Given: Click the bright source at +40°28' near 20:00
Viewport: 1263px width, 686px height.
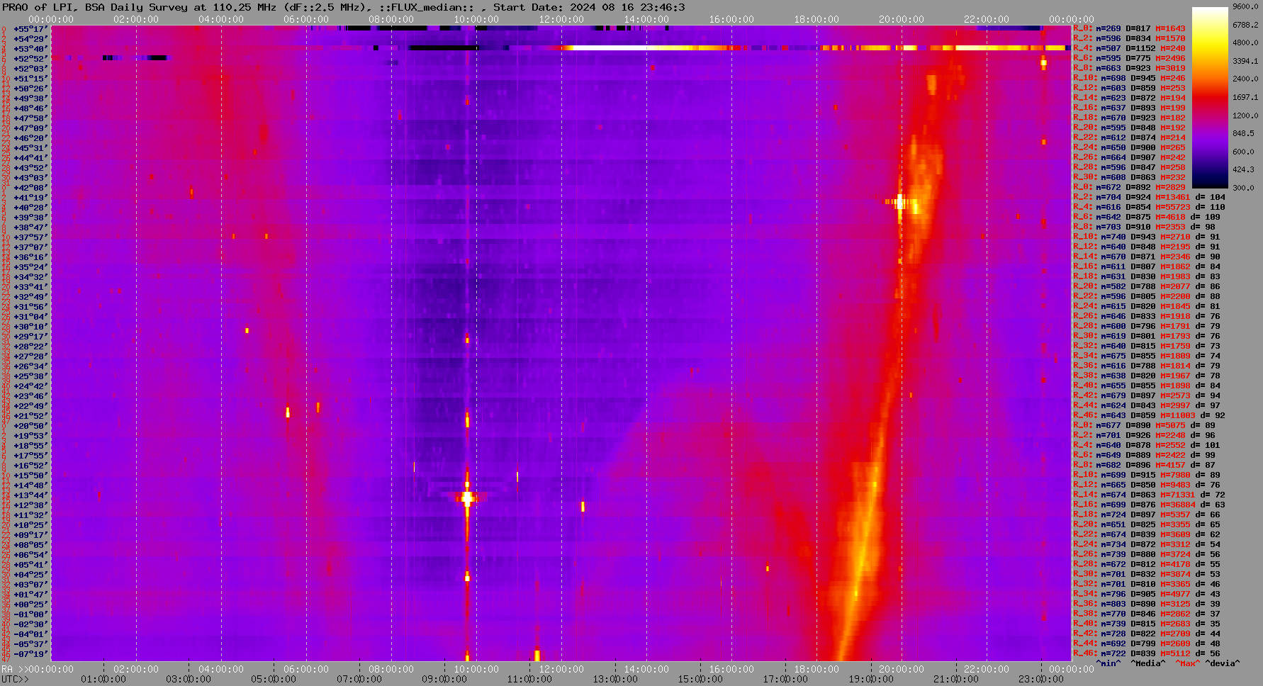Looking at the screenshot, I should (x=900, y=203).
